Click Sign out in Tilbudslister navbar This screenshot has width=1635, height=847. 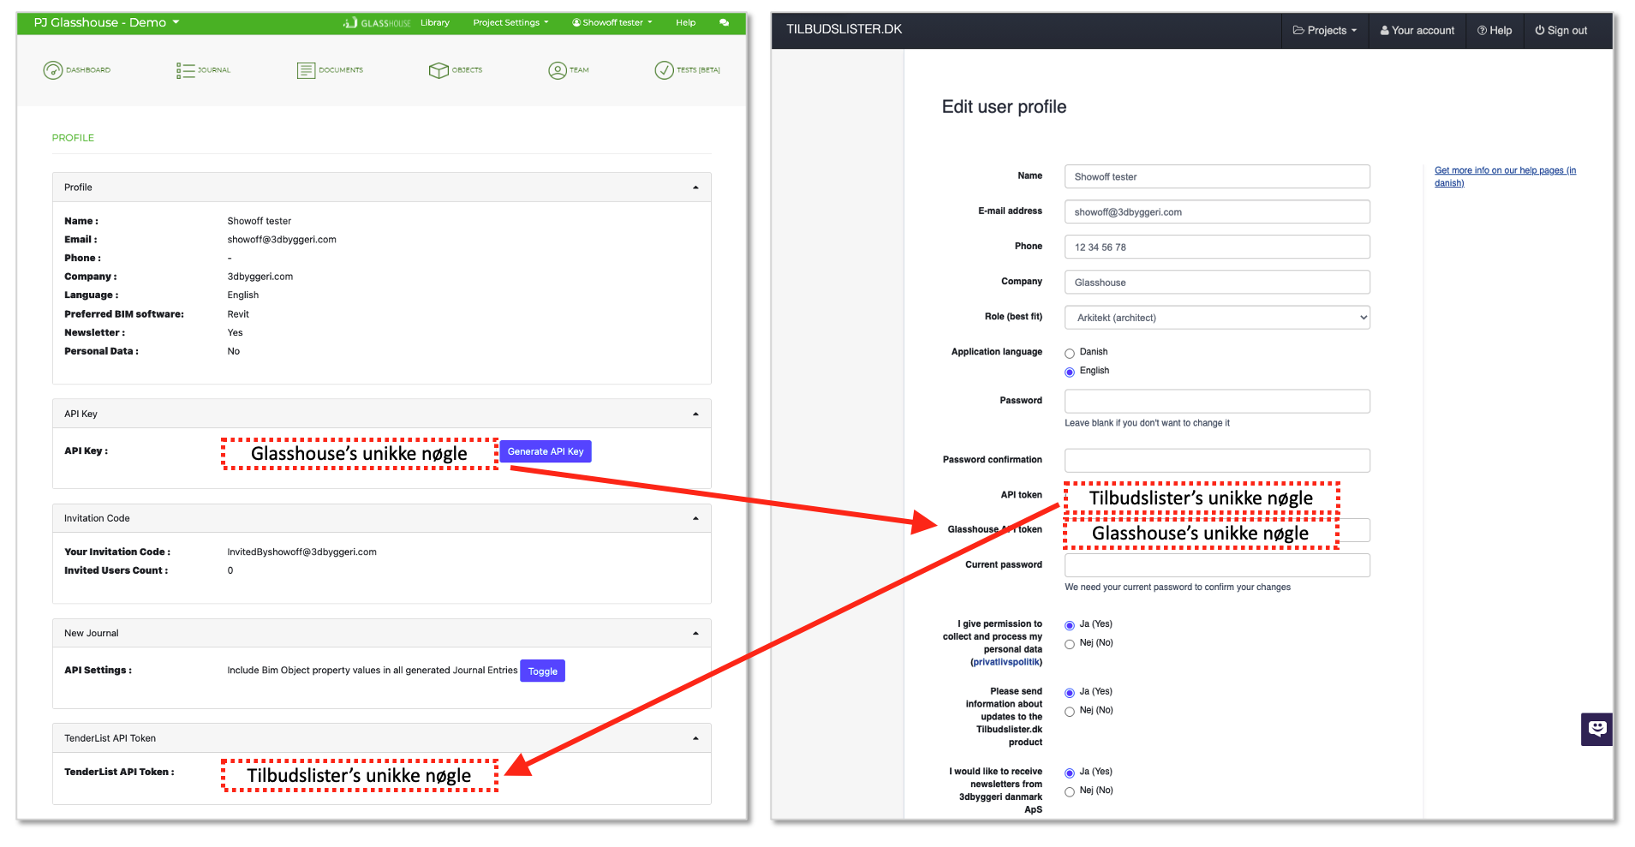point(1561,30)
